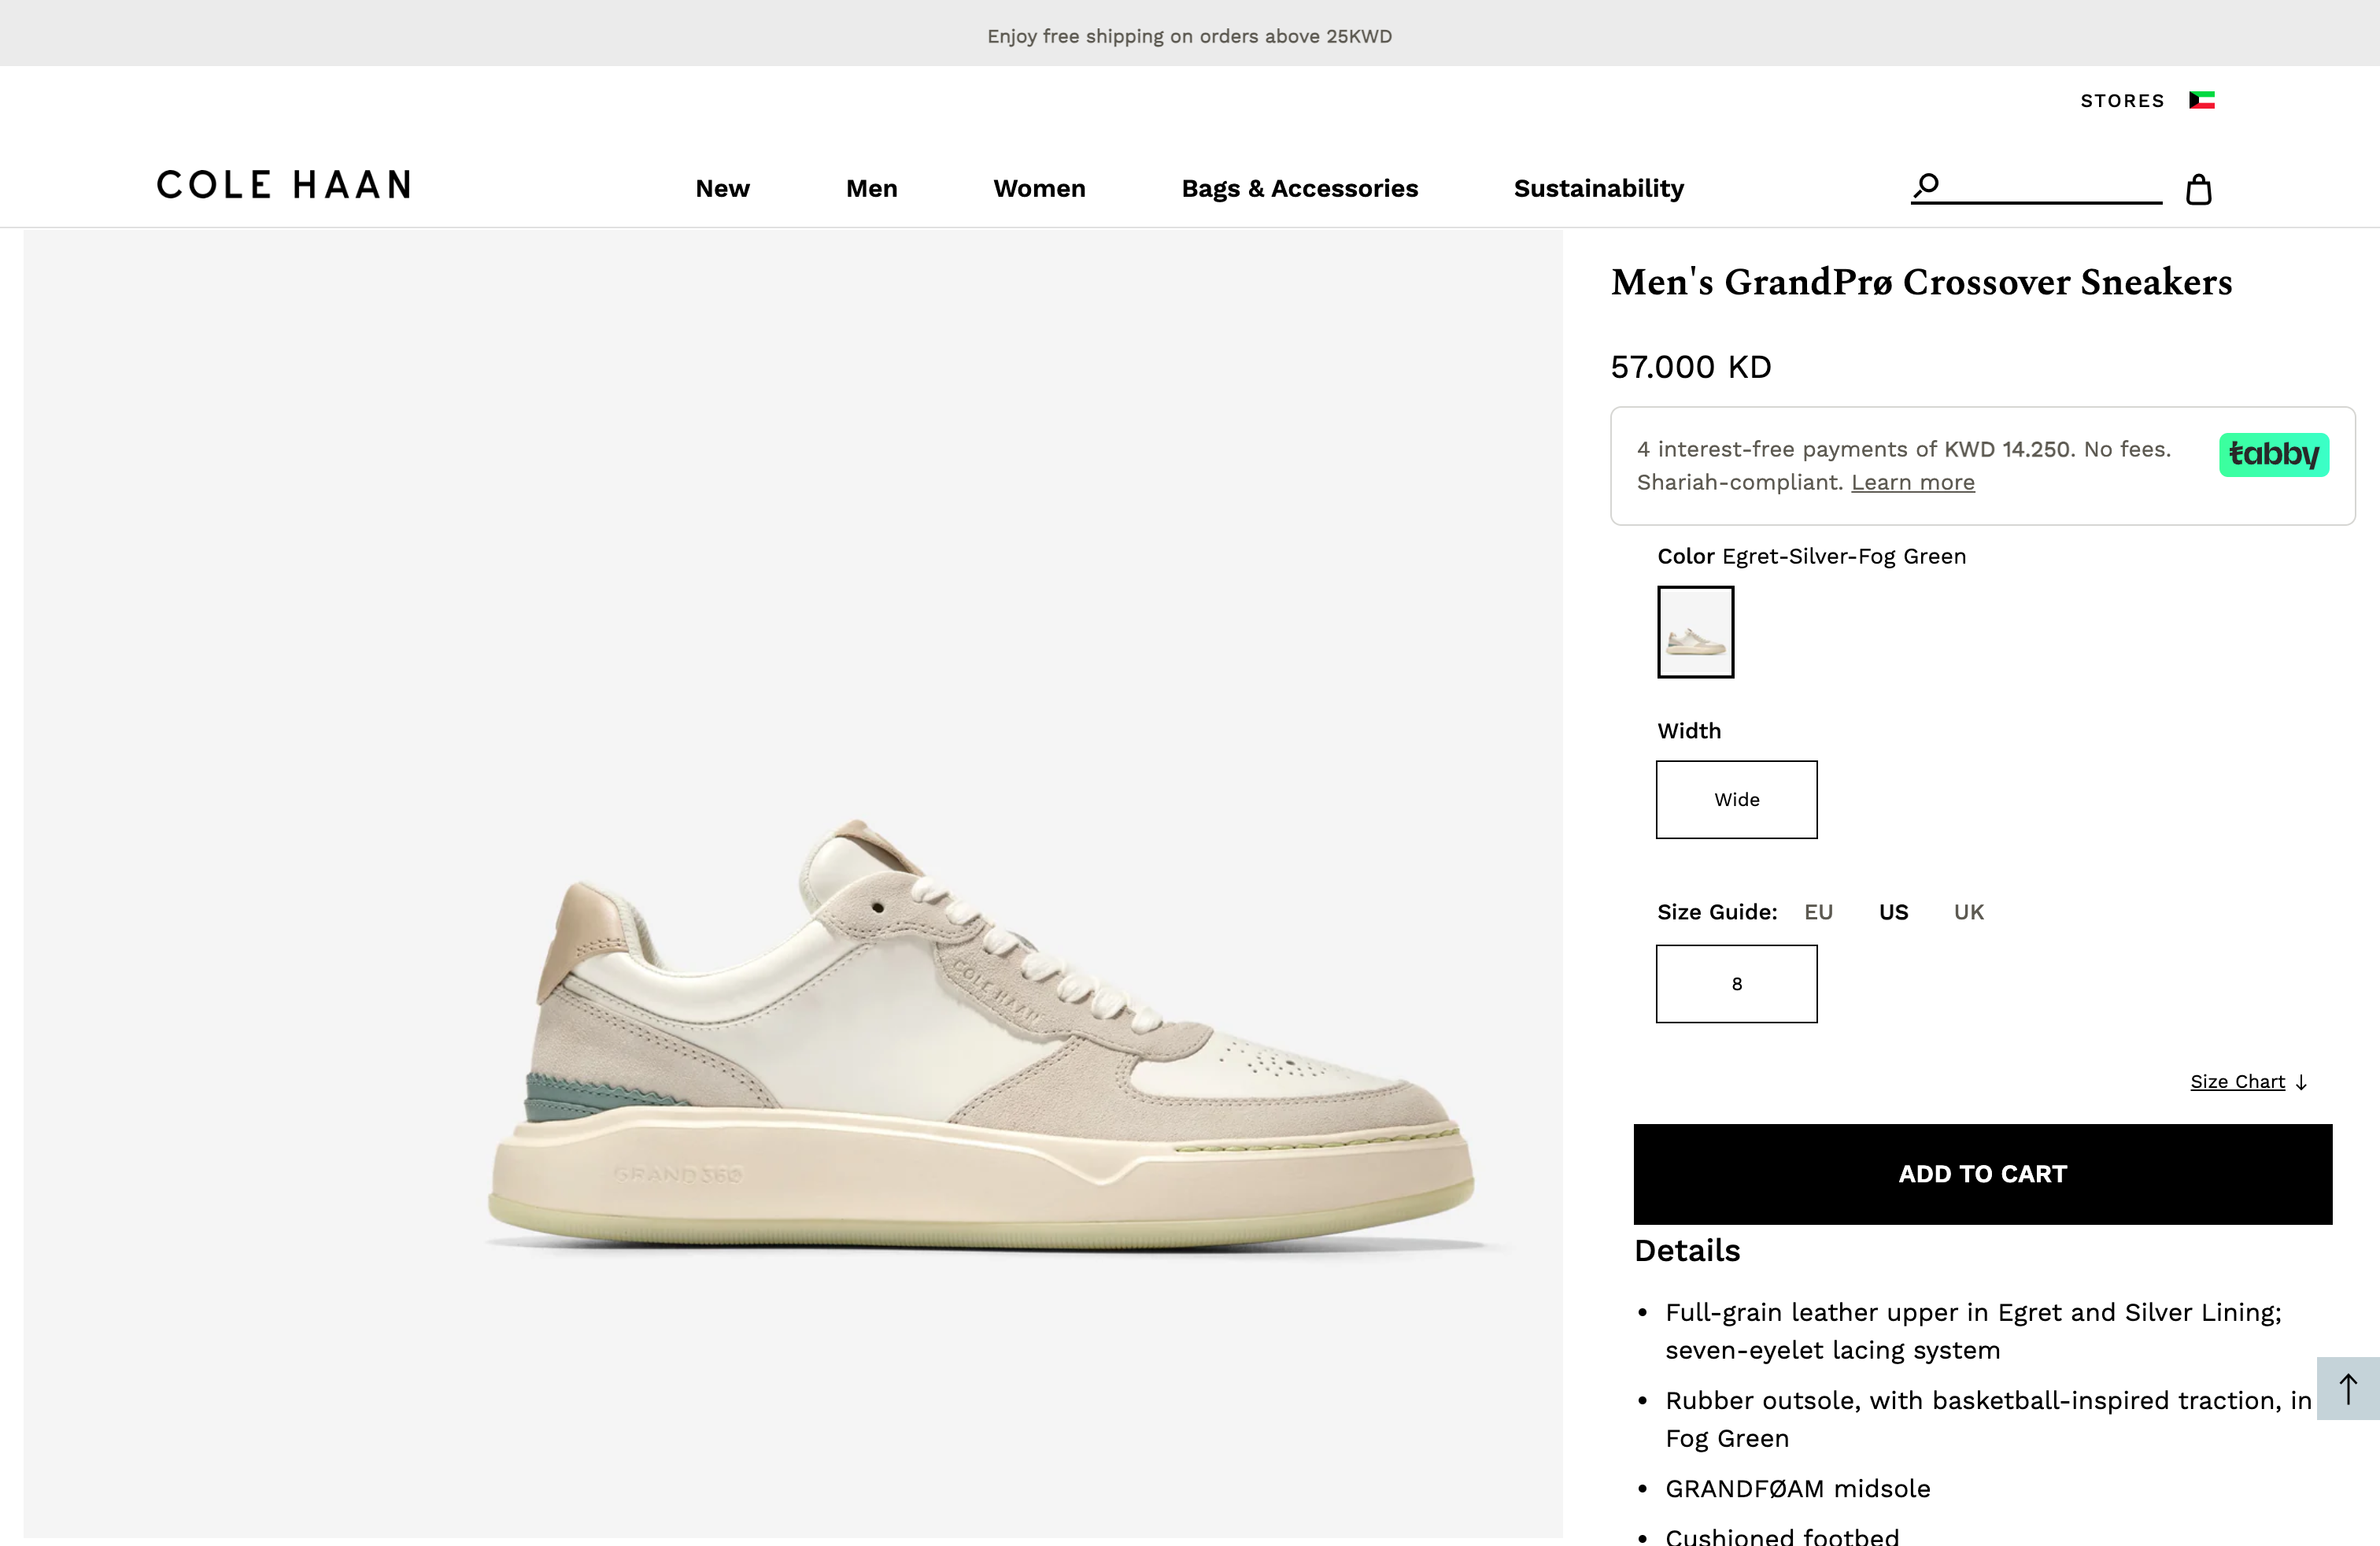This screenshot has height=1546, width=2380.
Task: Click the Kuwait flag icon
Action: (x=2202, y=100)
